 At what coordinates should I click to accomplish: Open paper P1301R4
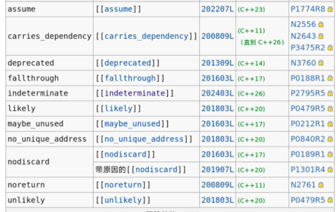[308, 170]
